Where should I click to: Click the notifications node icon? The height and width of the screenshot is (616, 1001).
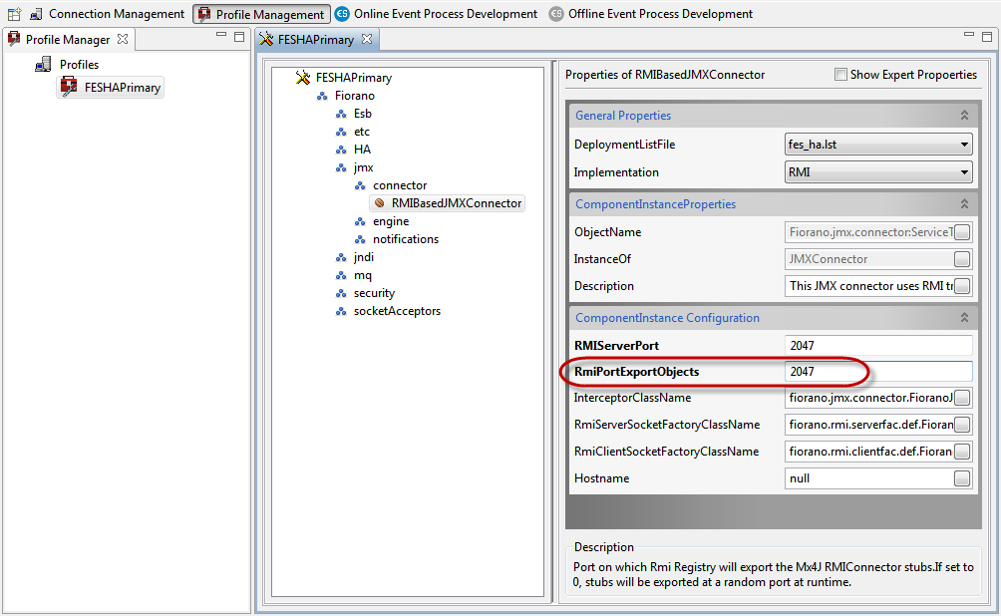pos(361,239)
